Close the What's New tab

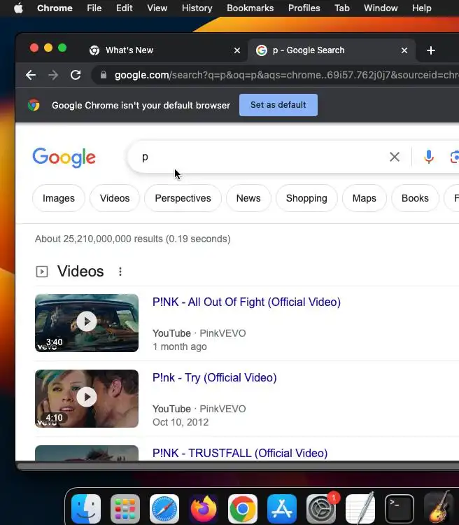237,50
